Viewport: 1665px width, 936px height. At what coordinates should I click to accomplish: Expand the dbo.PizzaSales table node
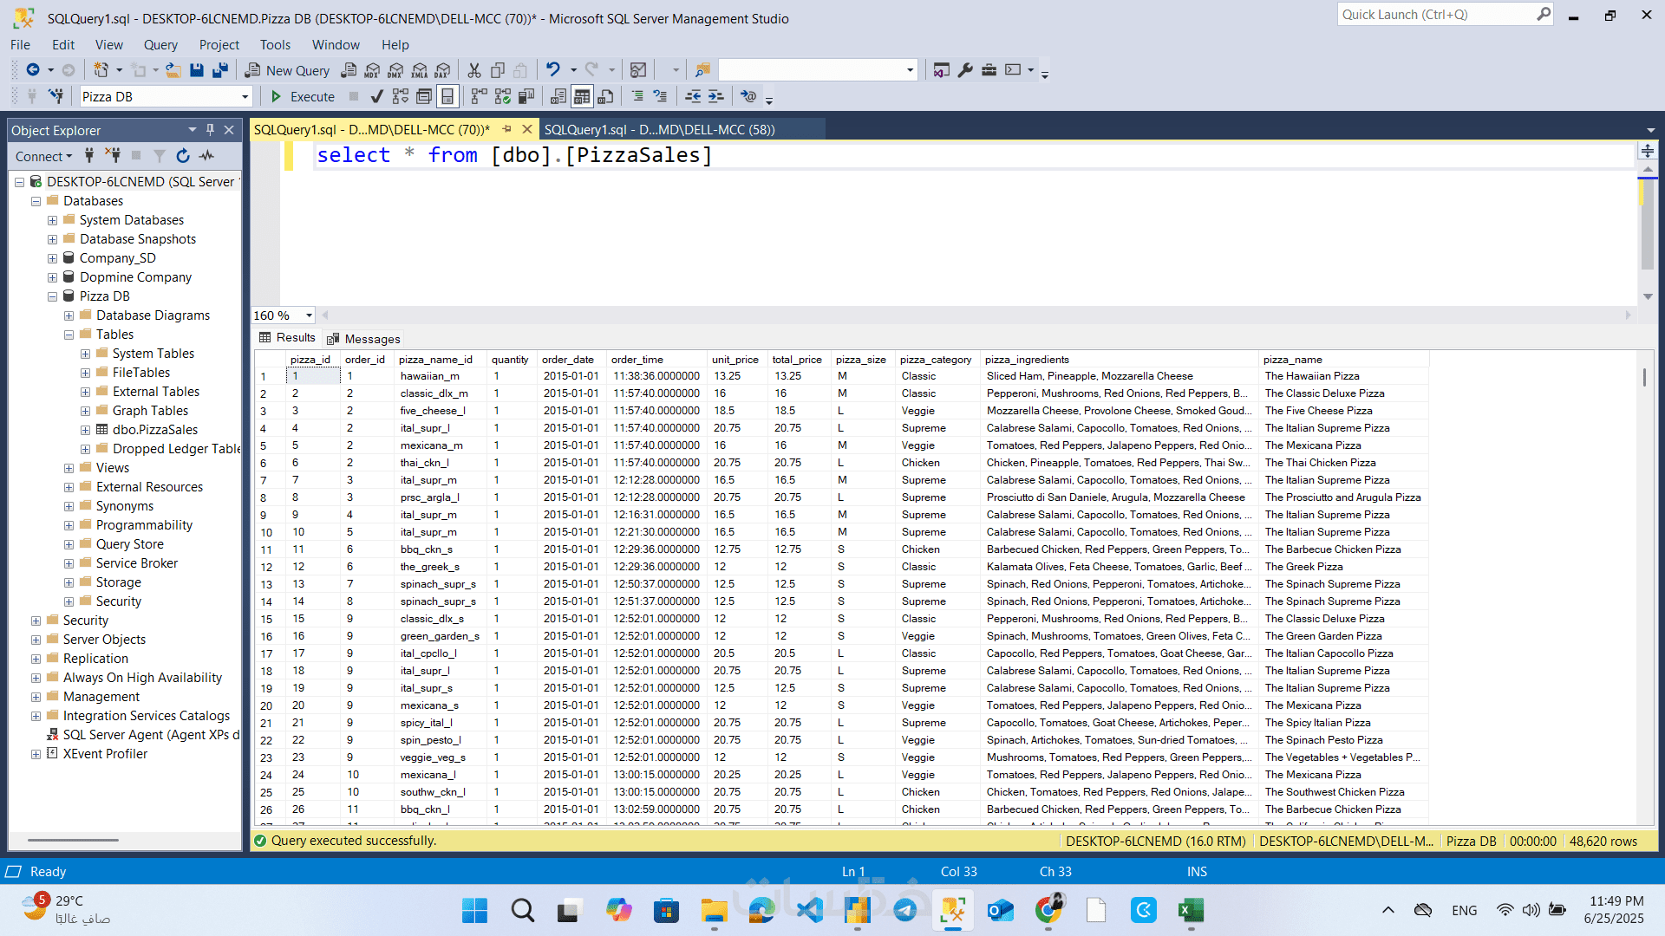(x=85, y=430)
